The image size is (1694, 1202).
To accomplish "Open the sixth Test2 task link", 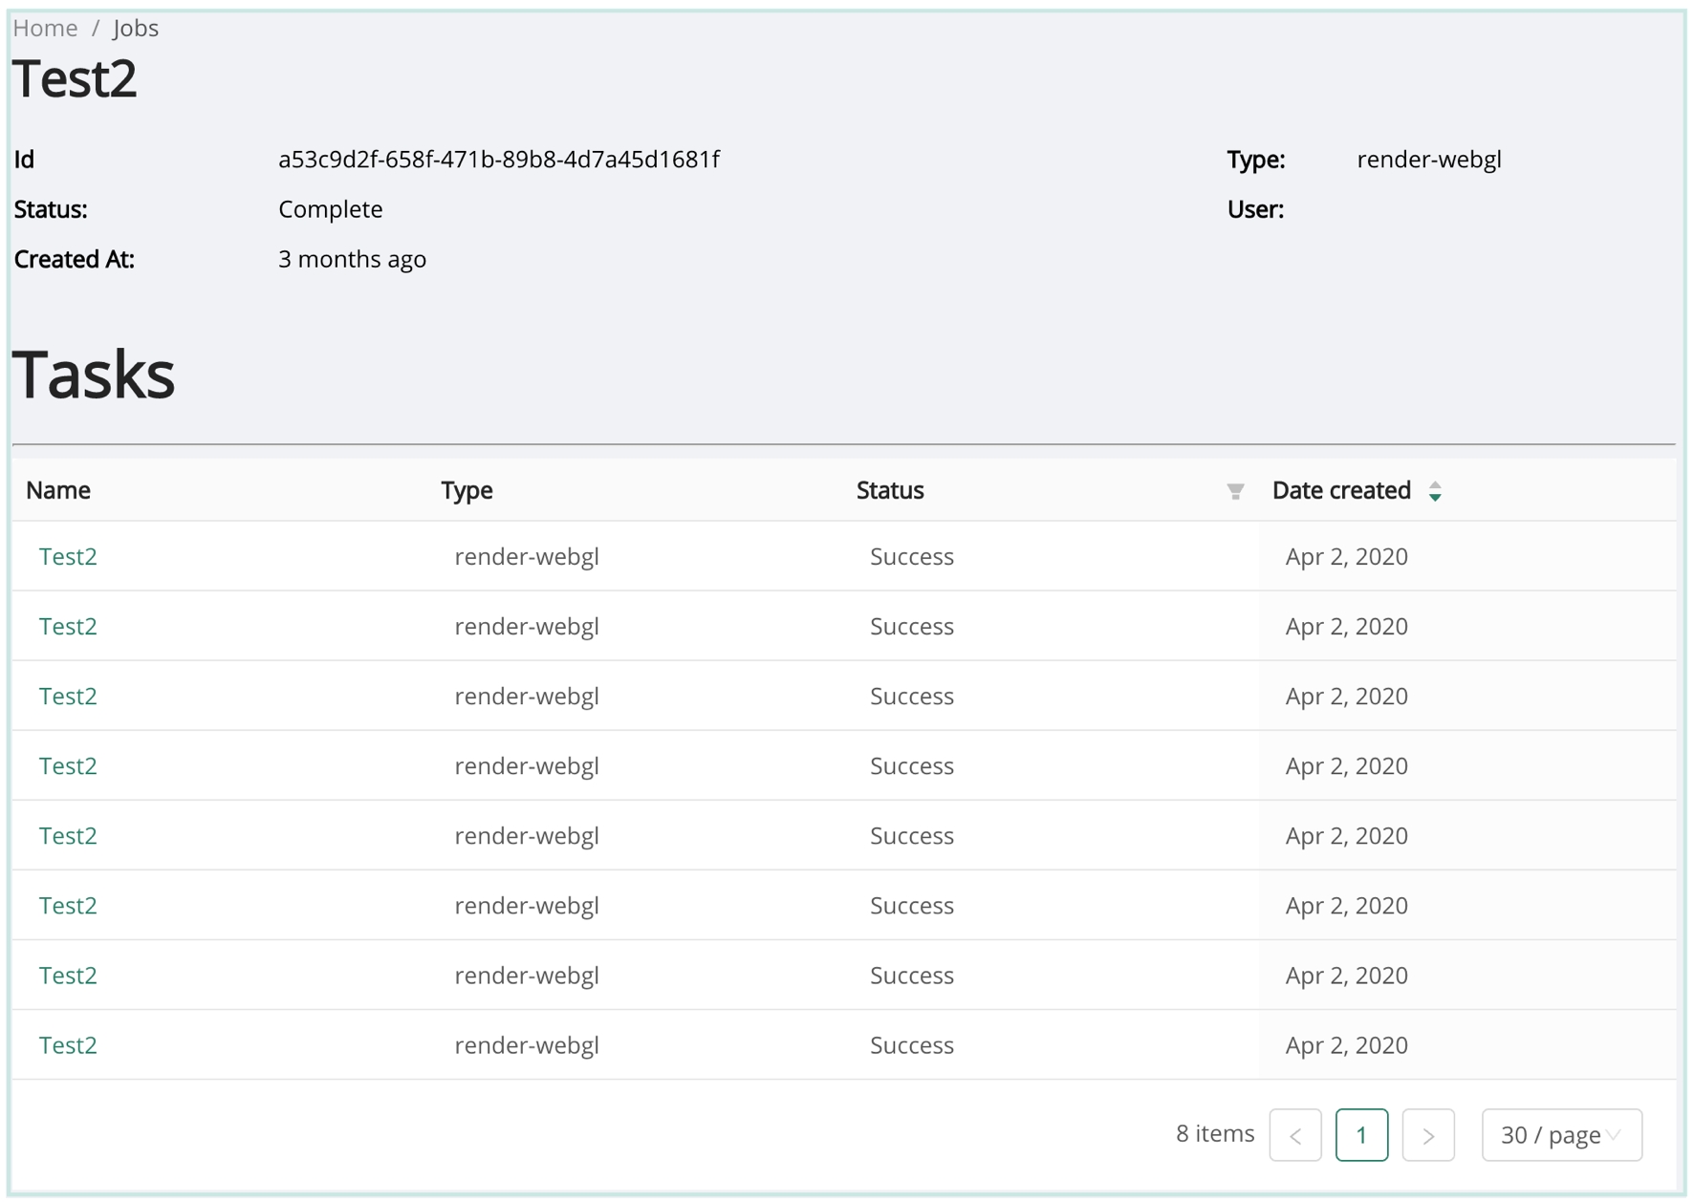I will [68, 906].
